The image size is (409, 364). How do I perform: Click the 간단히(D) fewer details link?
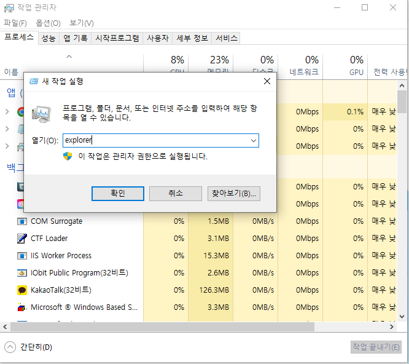pos(36,347)
